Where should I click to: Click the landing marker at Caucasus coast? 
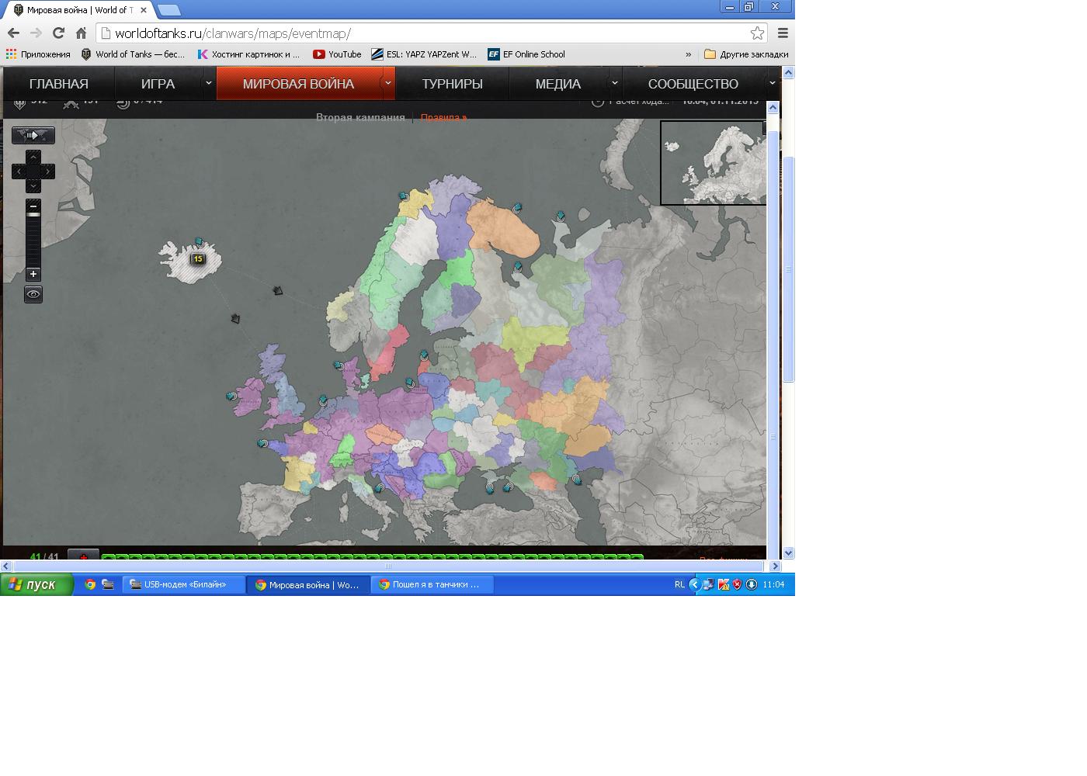(577, 480)
